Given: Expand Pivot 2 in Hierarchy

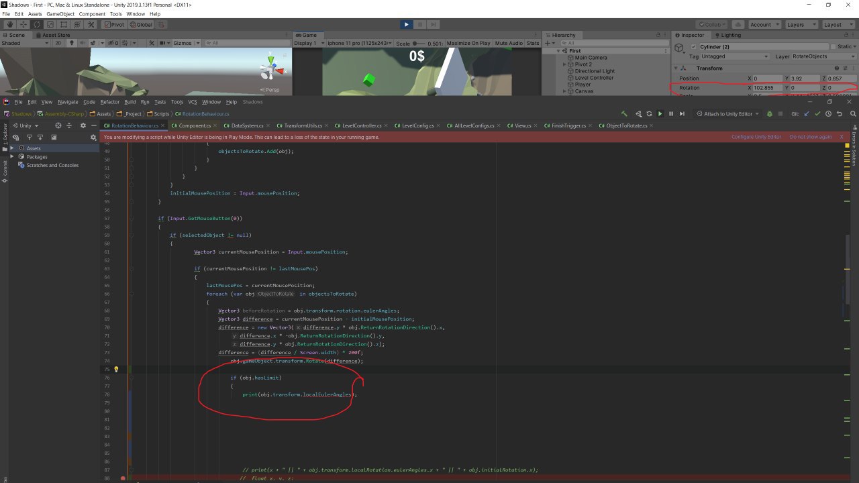Looking at the screenshot, I should [x=564, y=64].
